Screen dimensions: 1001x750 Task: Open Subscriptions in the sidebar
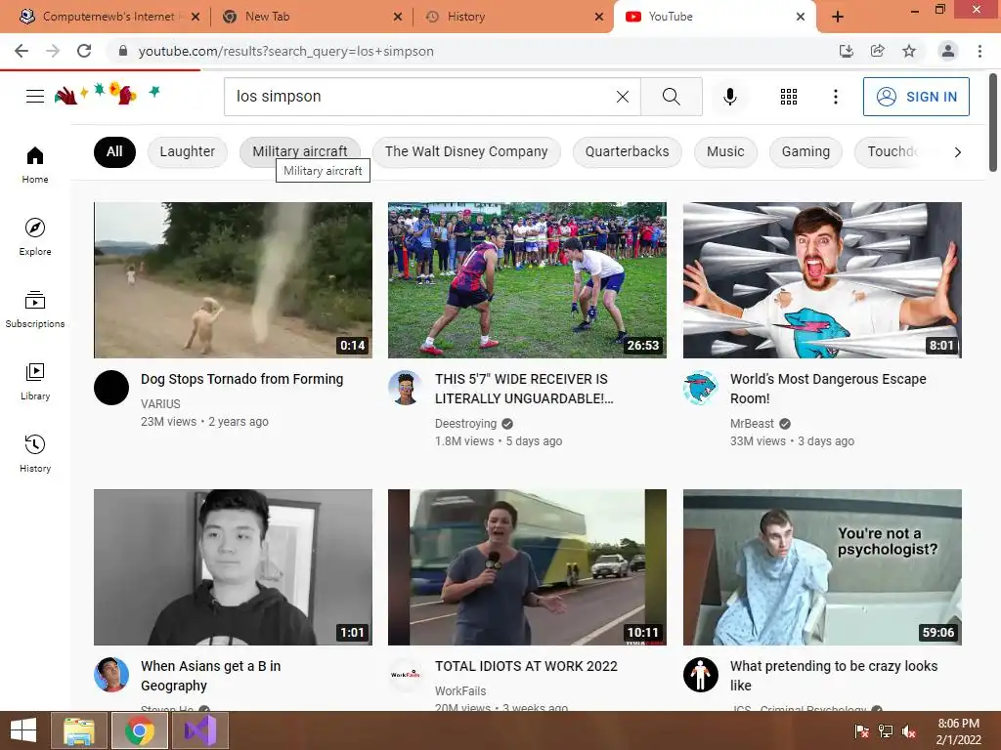[x=35, y=310]
